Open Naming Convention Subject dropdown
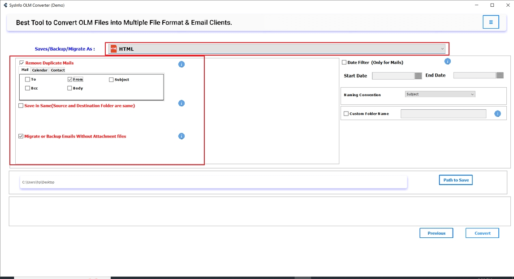 [440, 94]
